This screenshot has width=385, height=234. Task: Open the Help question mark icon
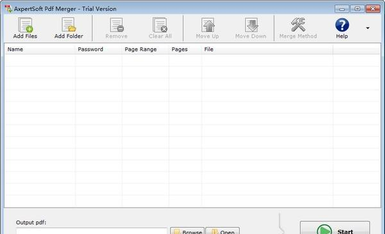coord(342,25)
